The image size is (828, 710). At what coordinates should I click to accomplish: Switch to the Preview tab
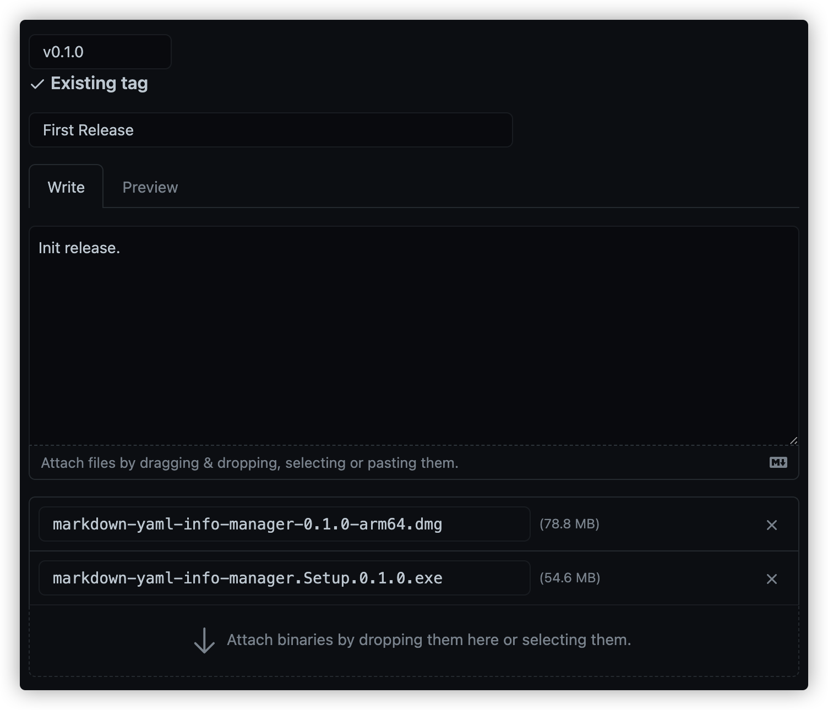[x=150, y=187]
